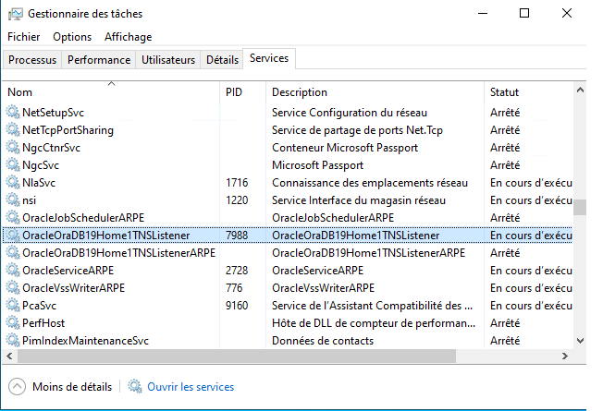Screen dimensions: 603x411
Task: Sort by the Description column header
Action: tap(375, 92)
